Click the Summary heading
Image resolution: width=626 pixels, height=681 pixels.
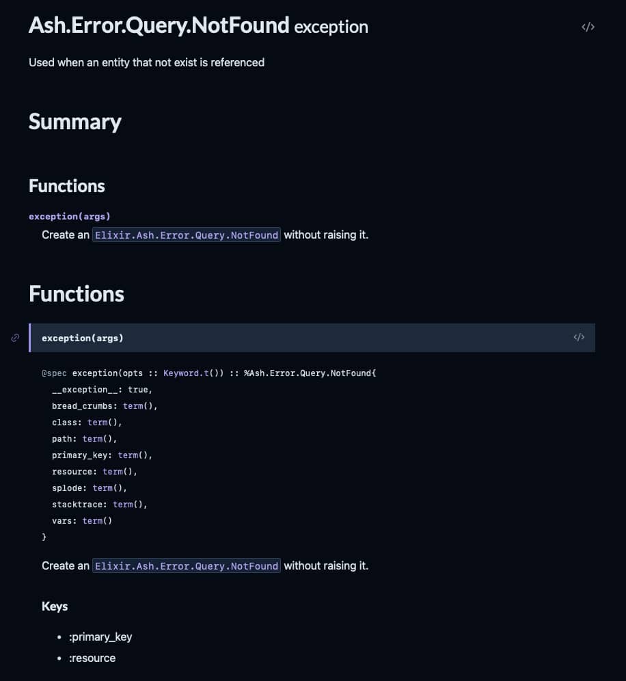(75, 122)
